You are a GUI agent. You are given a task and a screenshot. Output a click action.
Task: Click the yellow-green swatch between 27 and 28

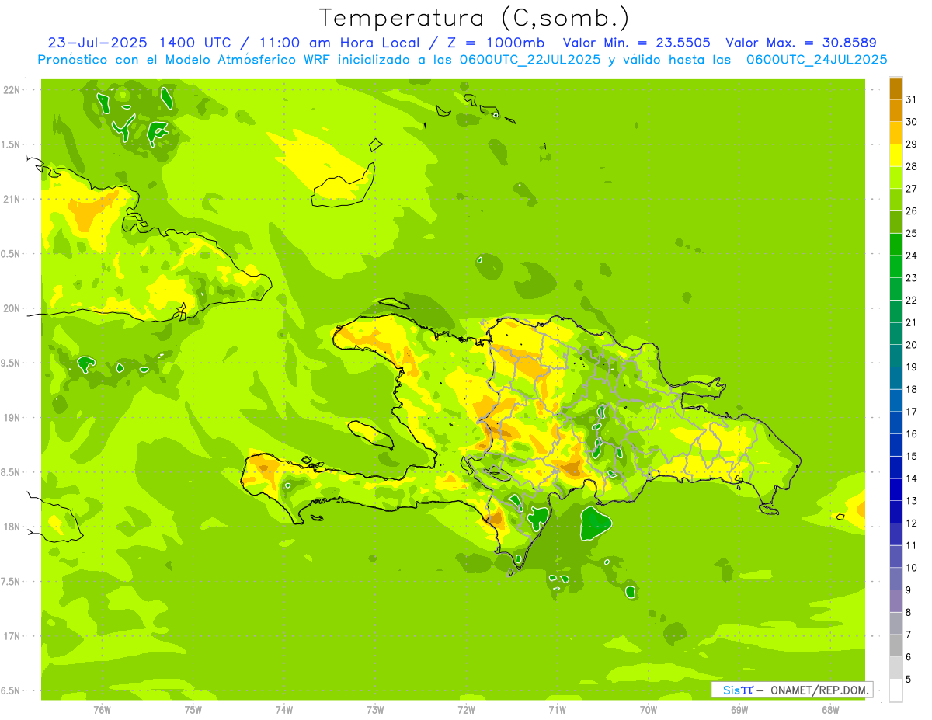click(895, 177)
